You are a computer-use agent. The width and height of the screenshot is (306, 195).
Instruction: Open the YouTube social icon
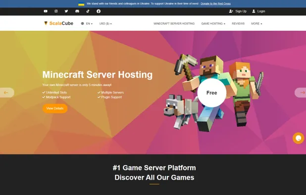click(46, 11)
